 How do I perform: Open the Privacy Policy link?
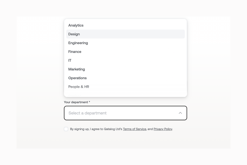163,129
